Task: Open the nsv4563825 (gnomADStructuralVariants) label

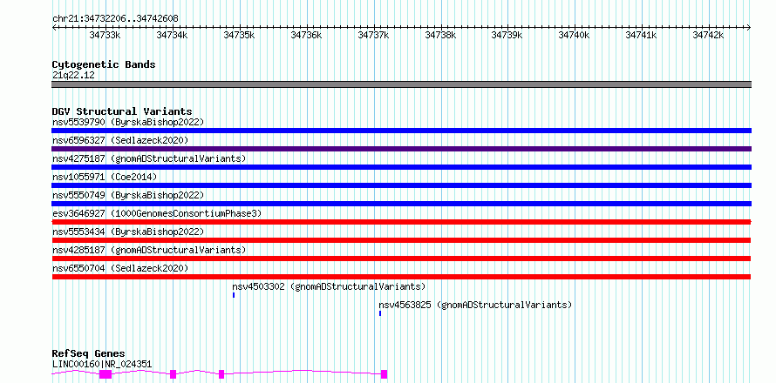Action: click(475, 305)
